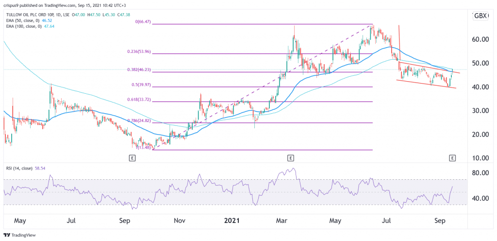The width and height of the screenshot is (497, 241).
Task: Click the earnings 'E' marker near September 2021
Action: [453, 157]
